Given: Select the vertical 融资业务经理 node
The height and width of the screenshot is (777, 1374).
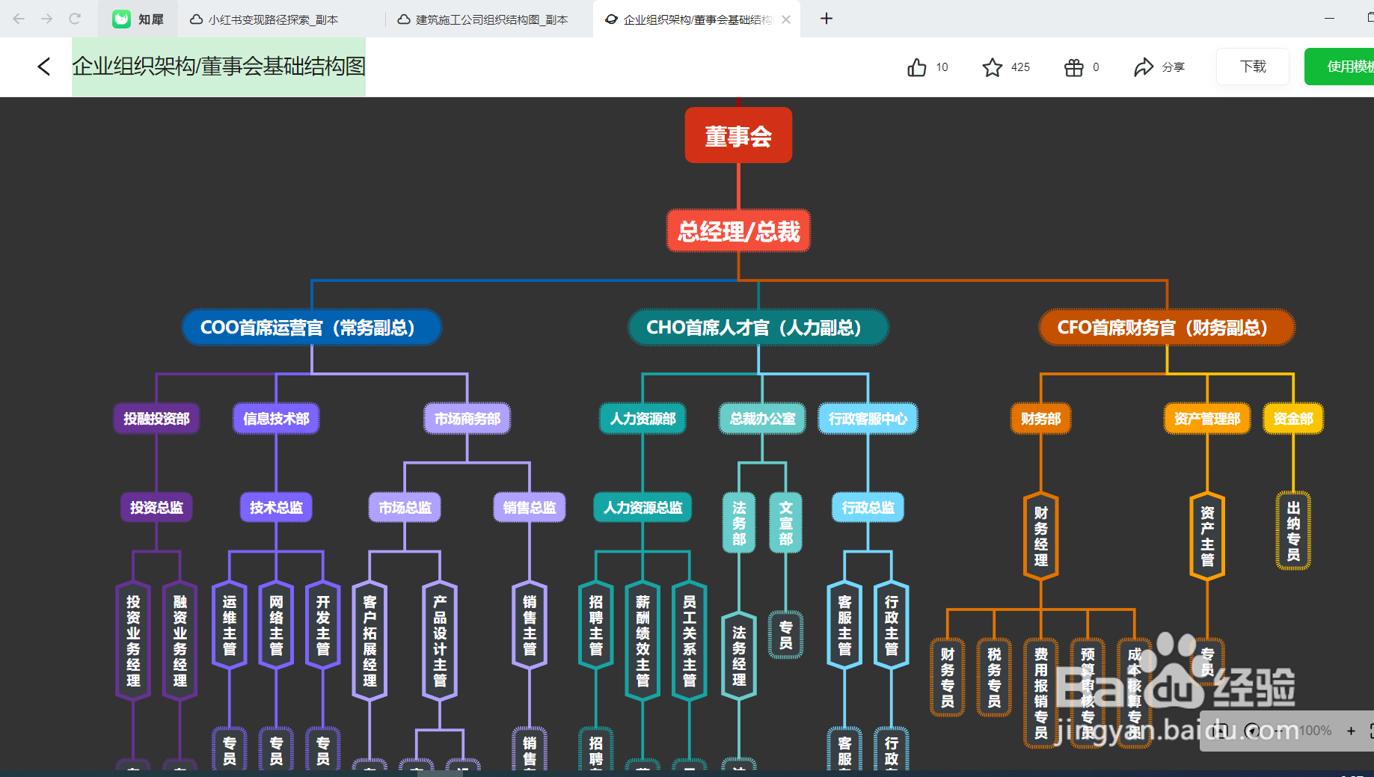Looking at the screenshot, I should pos(180,641).
